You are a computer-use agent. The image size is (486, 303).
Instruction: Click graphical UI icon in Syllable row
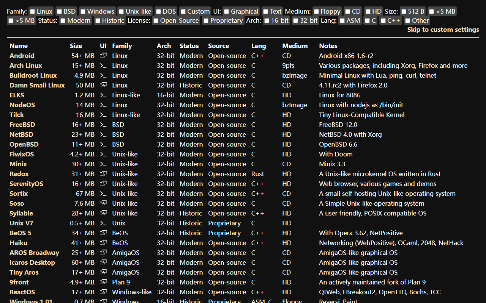[103, 213]
